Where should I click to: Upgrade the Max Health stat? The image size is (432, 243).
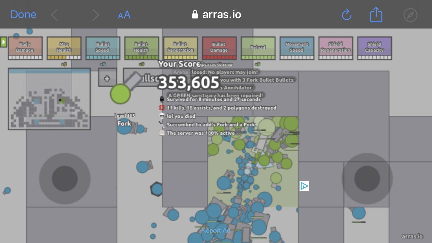point(64,48)
